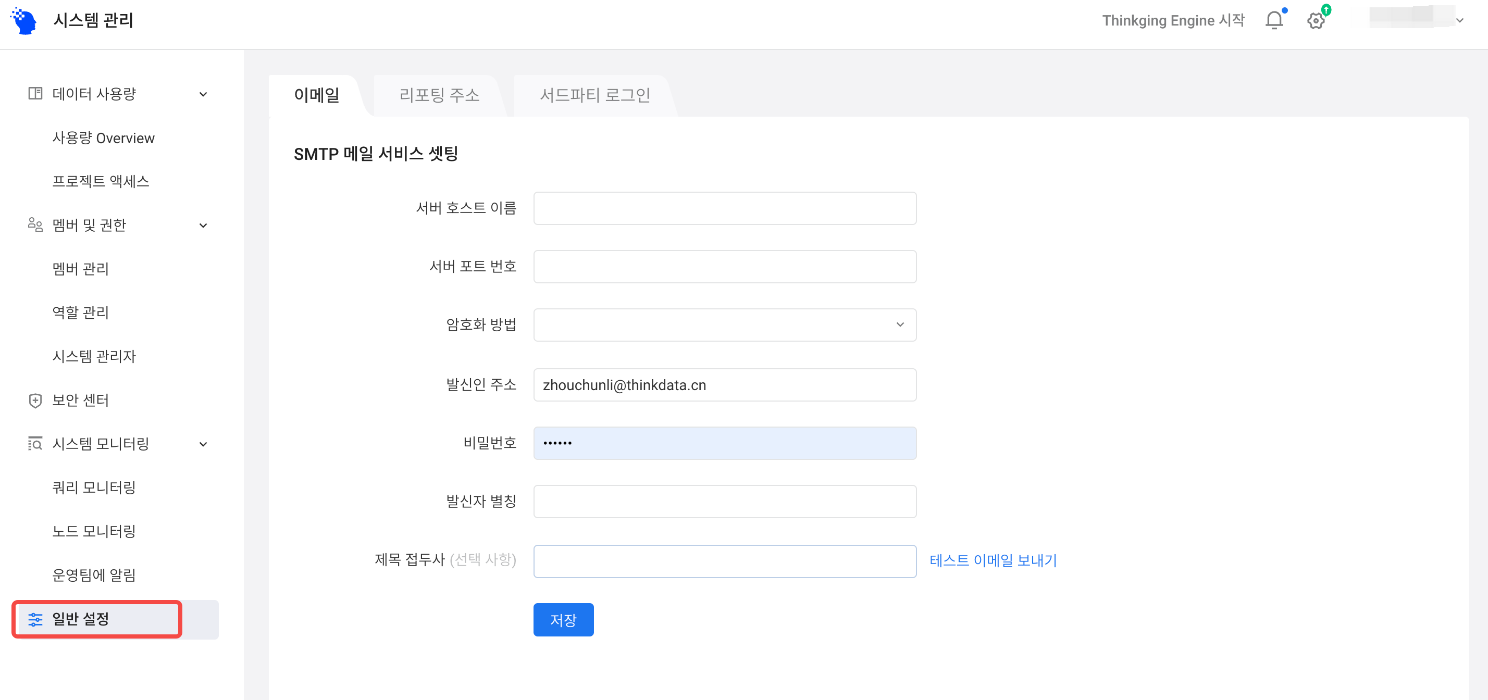Click the 일반 설정 sliders icon
This screenshot has height=700, width=1488.
[x=35, y=620]
